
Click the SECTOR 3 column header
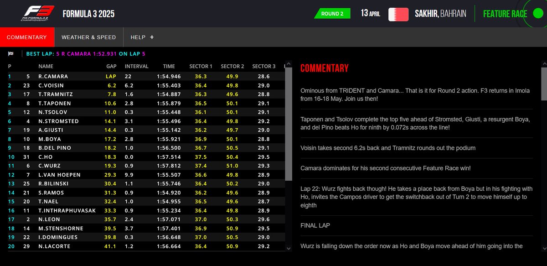(264, 66)
